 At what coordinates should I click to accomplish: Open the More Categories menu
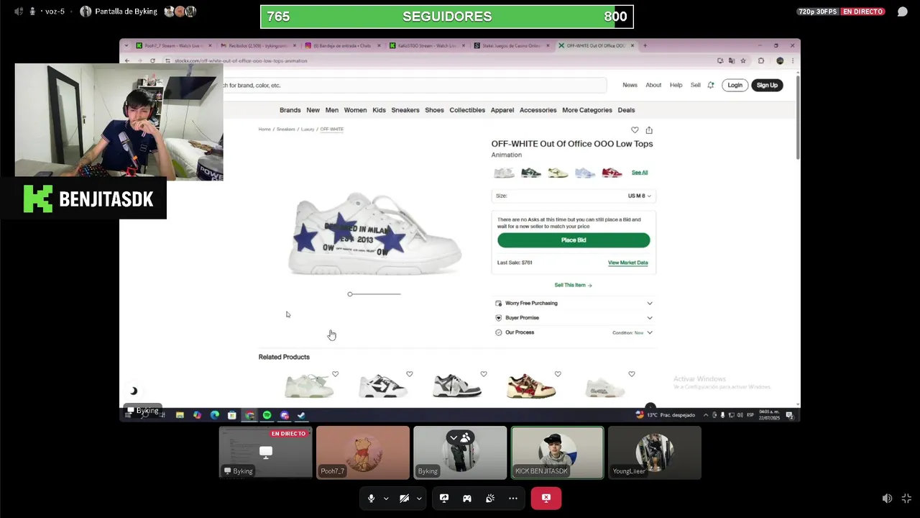click(587, 110)
